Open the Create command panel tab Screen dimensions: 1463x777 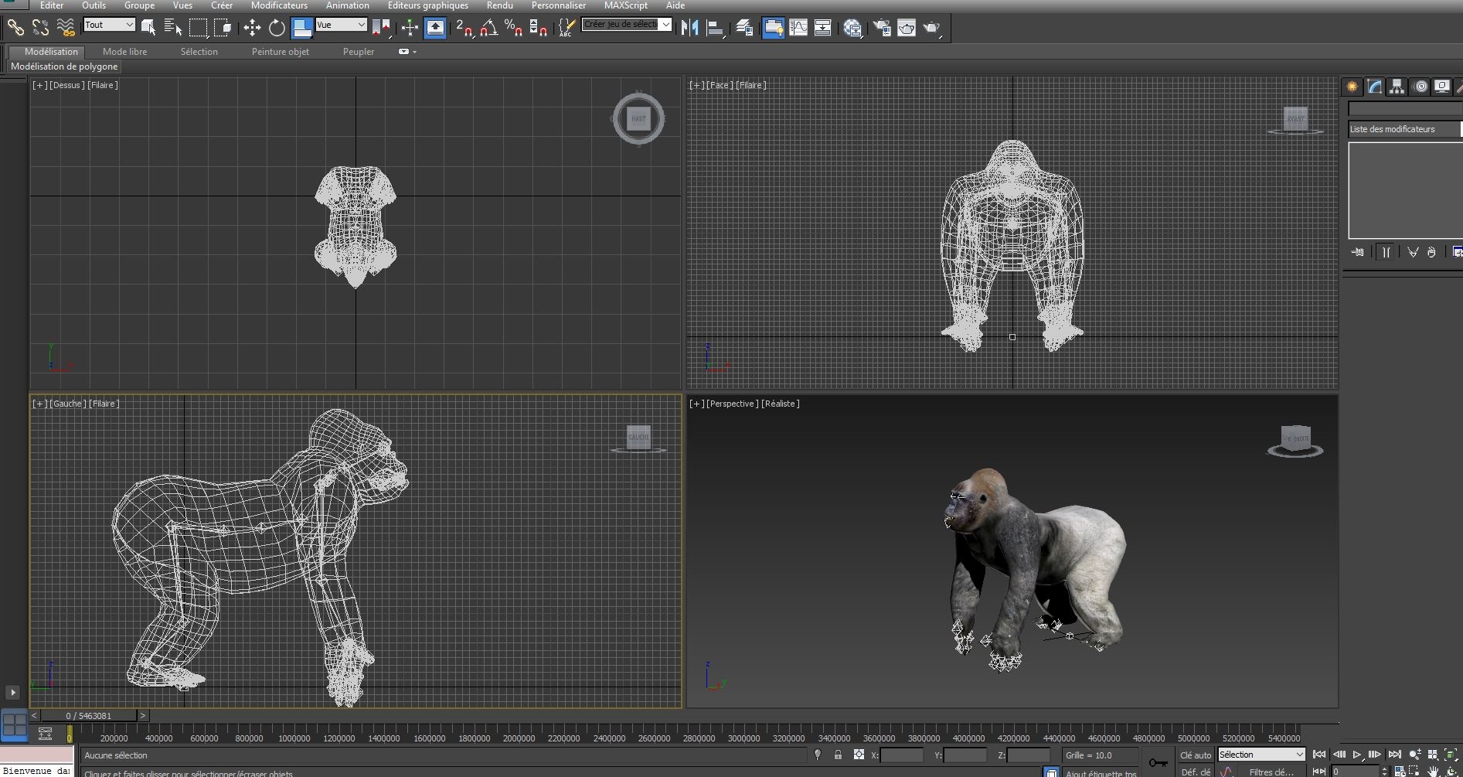[x=1352, y=87]
